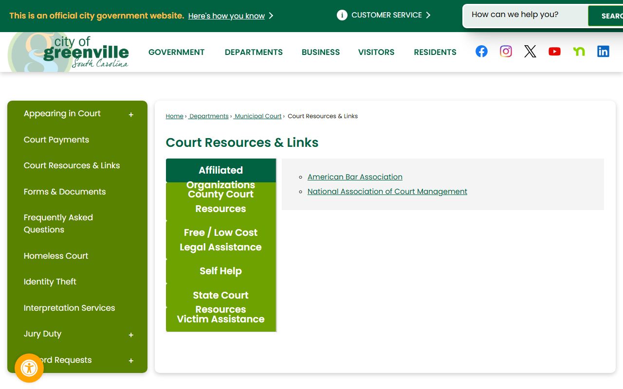Open the Business menu
This screenshot has height=389, width=623.
[321, 52]
